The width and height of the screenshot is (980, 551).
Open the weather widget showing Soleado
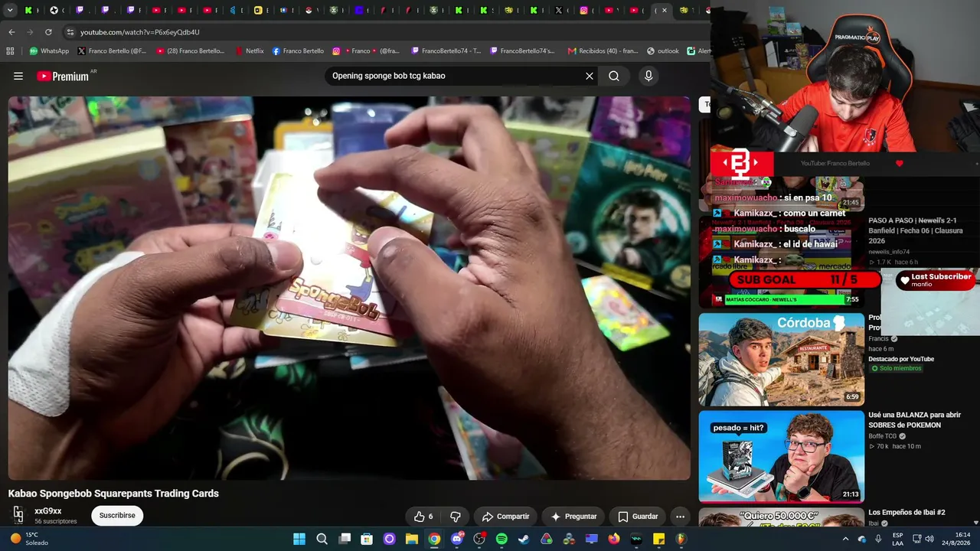[29, 539]
